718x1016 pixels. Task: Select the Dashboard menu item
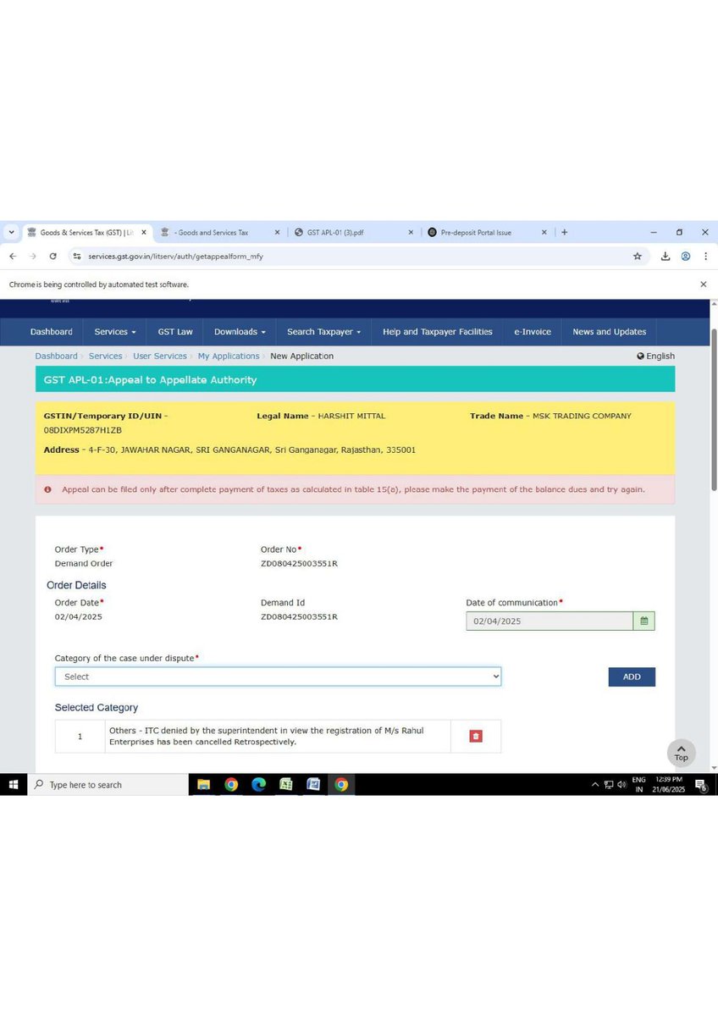[x=52, y=332]
